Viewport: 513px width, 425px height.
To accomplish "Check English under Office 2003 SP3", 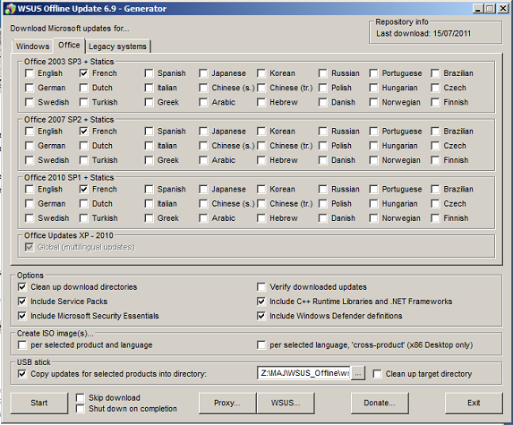I will (x=30, y=73).
